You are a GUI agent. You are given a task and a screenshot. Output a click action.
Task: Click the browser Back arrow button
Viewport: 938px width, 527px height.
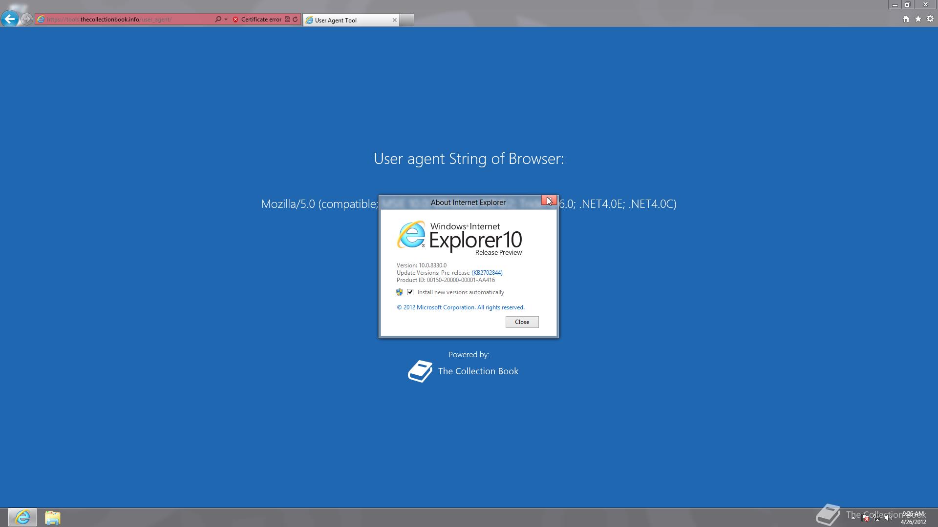(x=9, y=19)
